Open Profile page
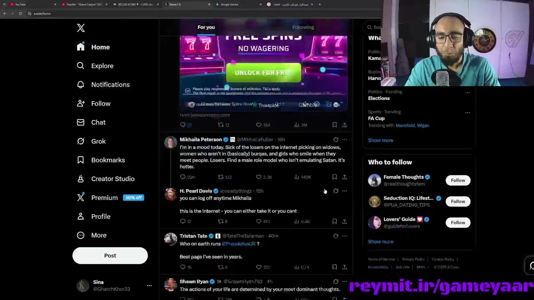The width and height of the screenshot is (534, 300). [x=93, y=216]
